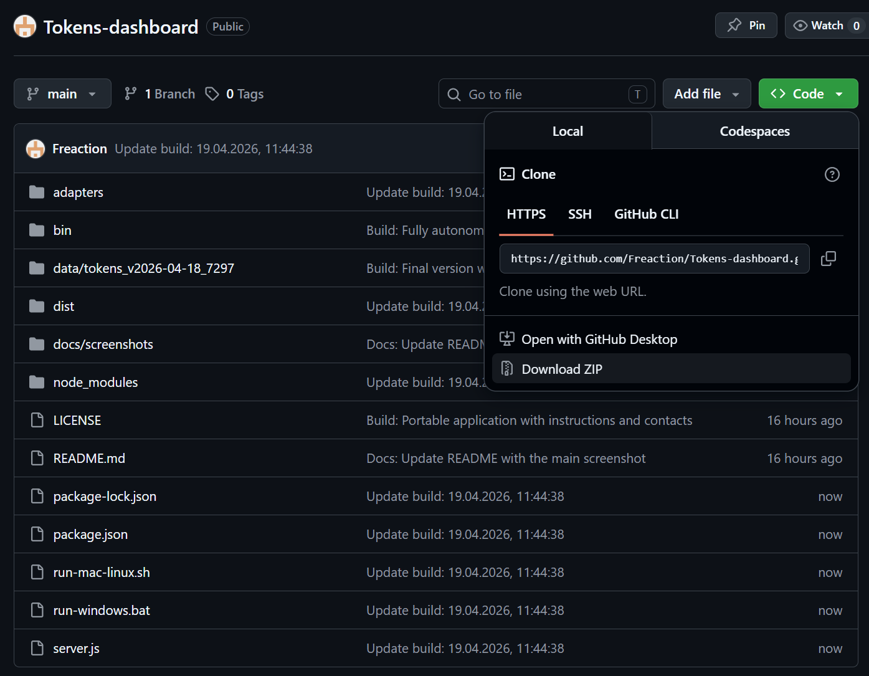The image size is (869, 676).
Task: Select the SSH clone protocol
Action: tap(579, 214)
